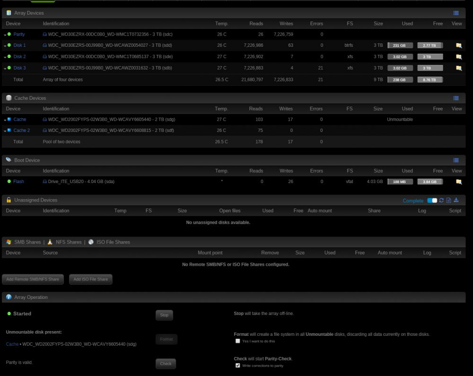Screen dimensions: 473x376
Task: Click Disk 1 free bar 2.77 TB
Action: tap(430, 45)
